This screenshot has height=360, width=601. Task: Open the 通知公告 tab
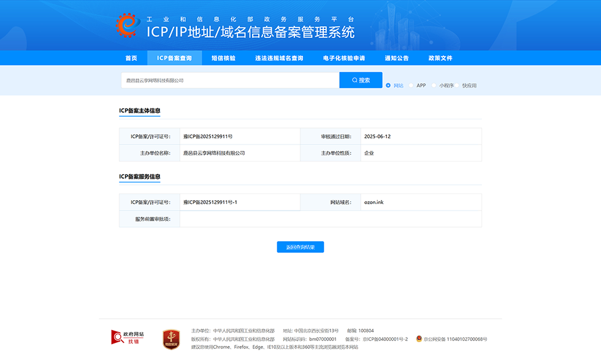click(x=396, y=58)
